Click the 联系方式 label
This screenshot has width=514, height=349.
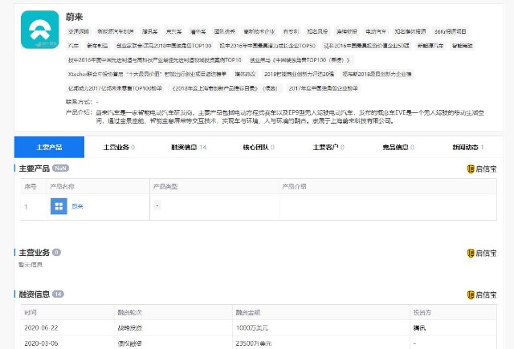click(79, 102)
